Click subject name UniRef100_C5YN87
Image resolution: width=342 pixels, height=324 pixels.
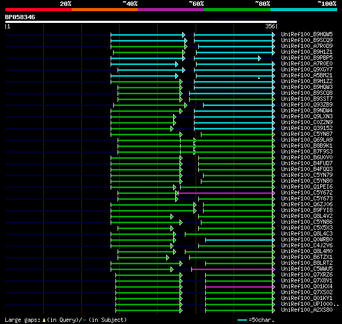[307, 134]
